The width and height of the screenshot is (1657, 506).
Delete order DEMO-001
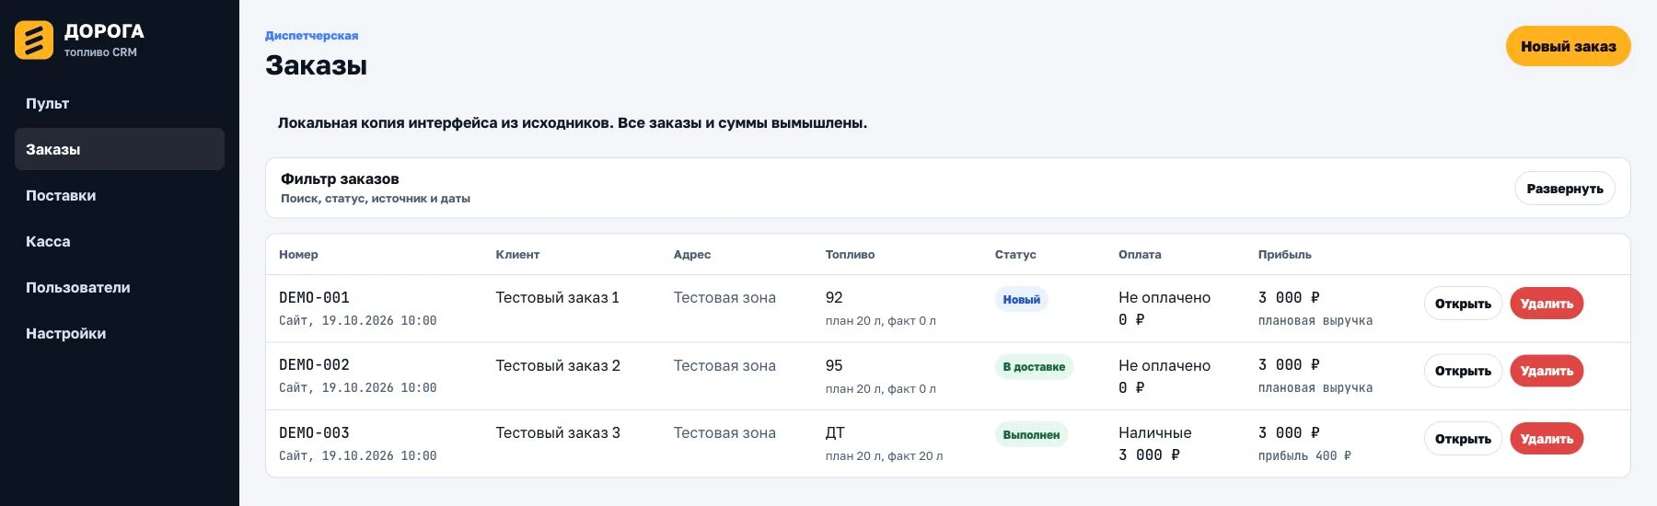1547,304
